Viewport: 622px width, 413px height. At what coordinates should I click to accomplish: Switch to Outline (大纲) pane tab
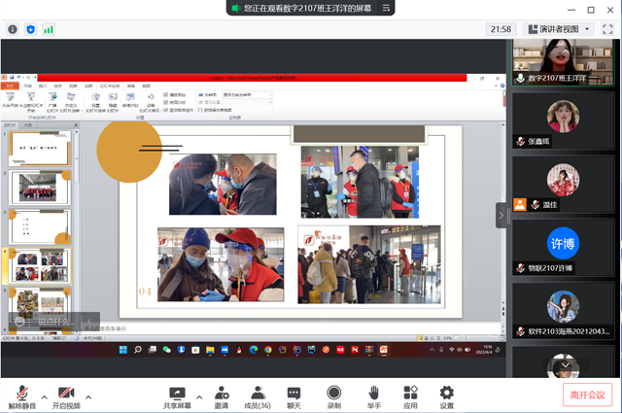tap(27, 124)
